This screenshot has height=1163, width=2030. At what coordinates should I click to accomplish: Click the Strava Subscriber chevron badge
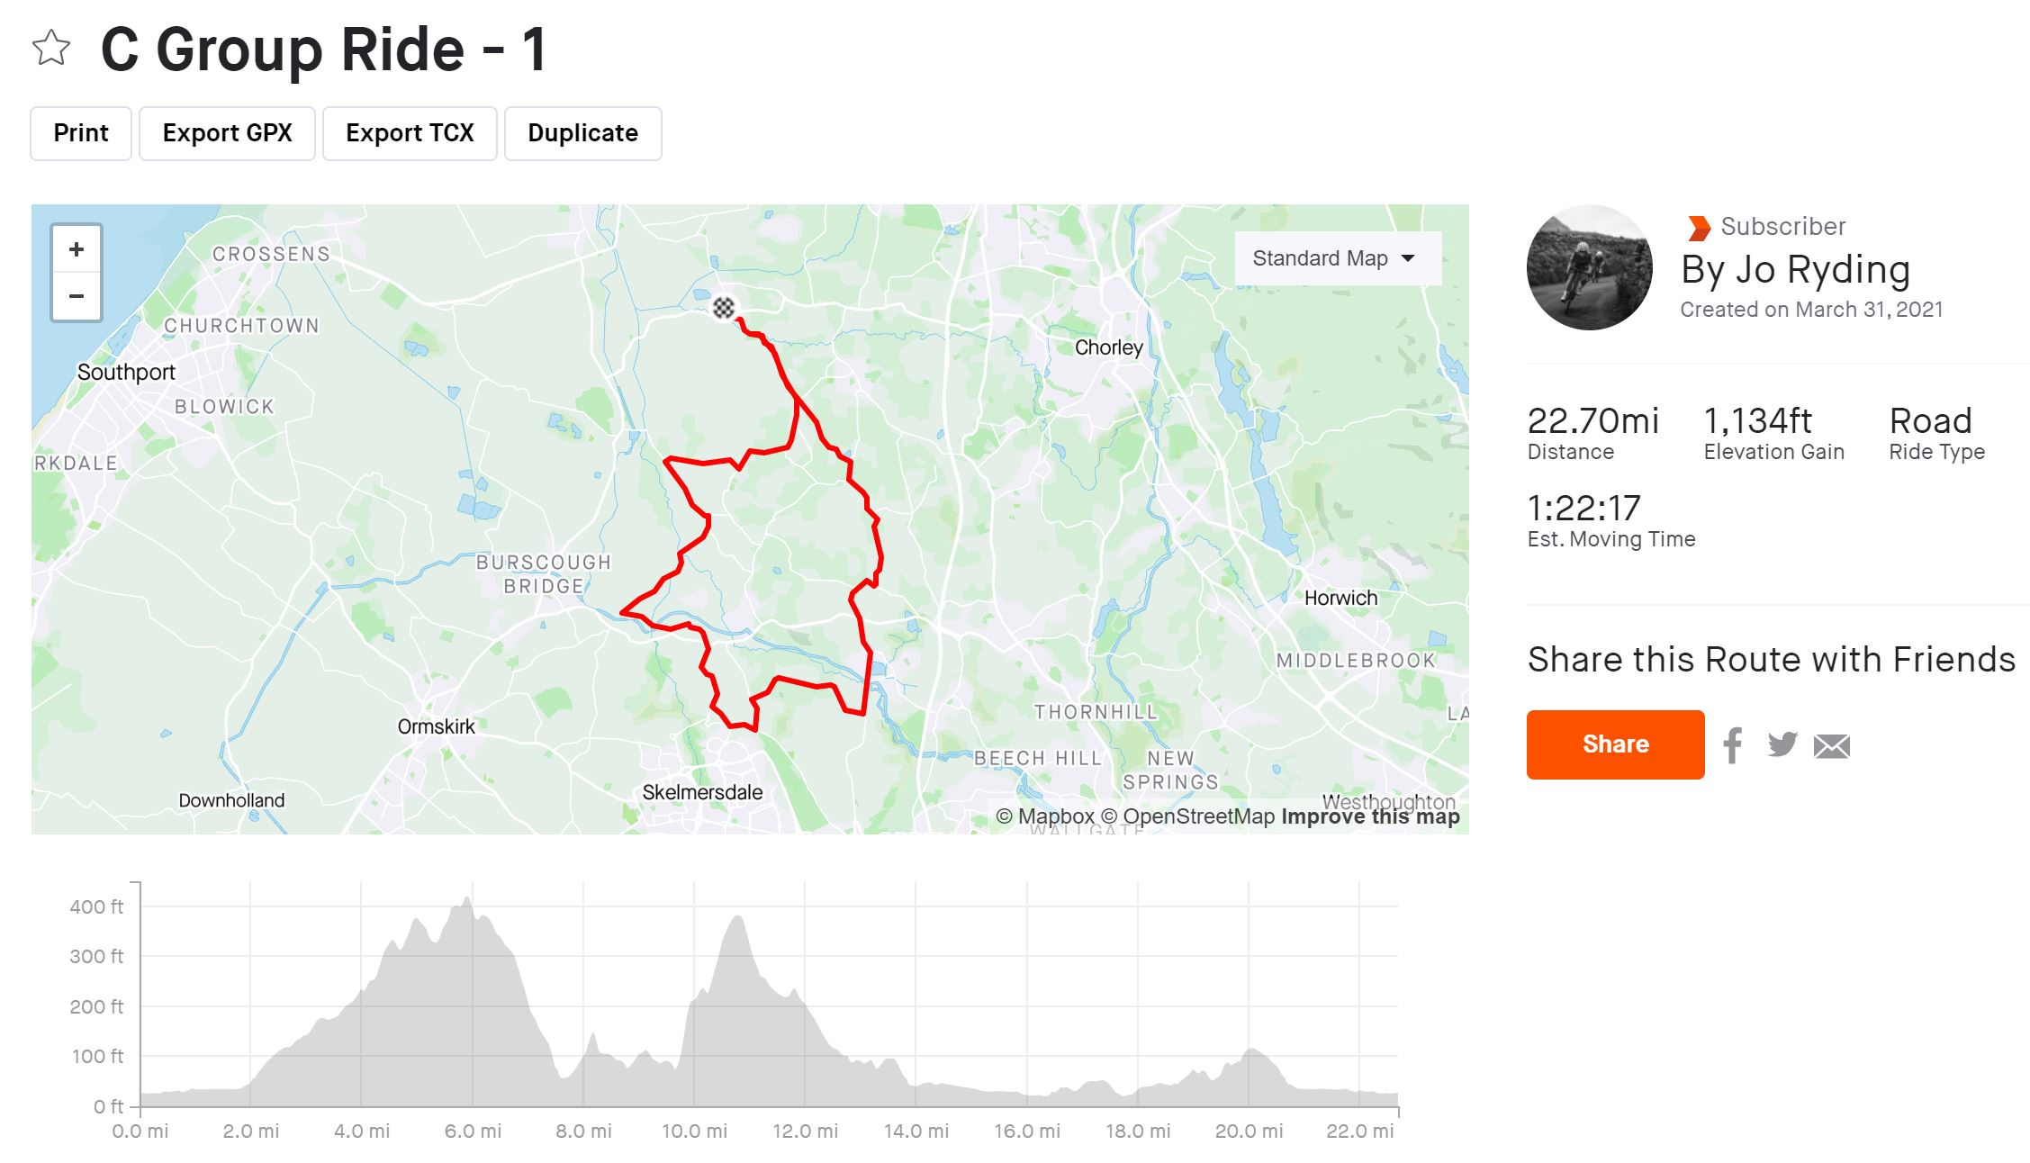(x=1699, y=228)
